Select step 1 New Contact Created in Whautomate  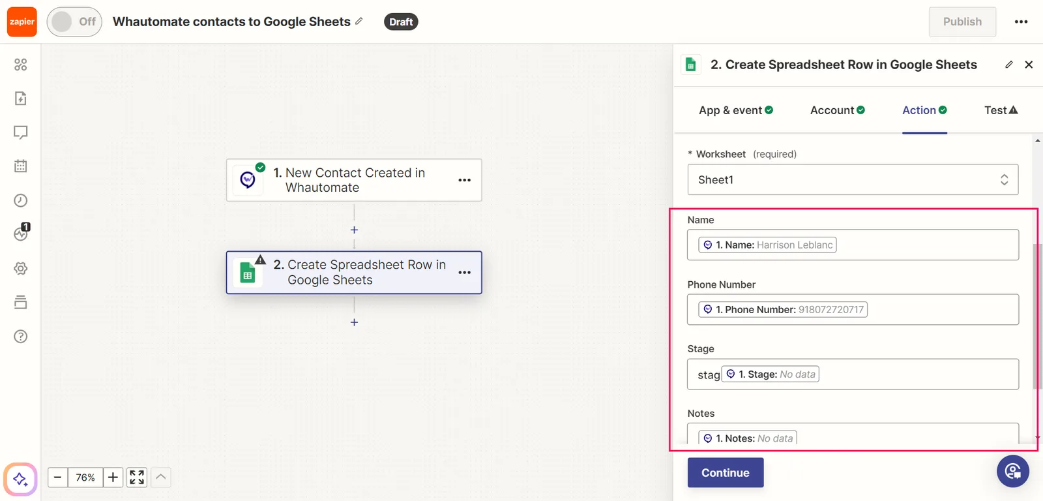(x=354, y=180)
